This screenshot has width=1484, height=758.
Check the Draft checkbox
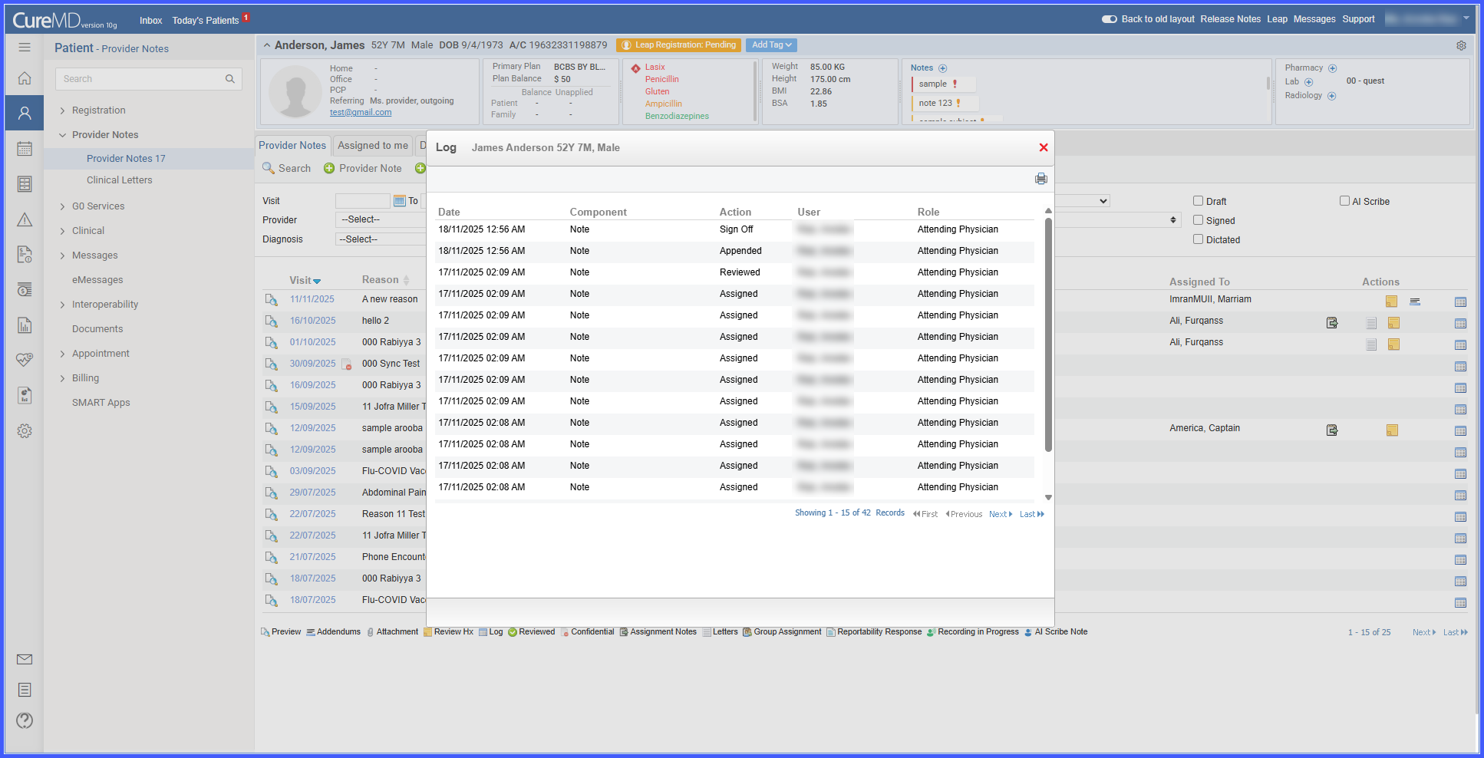pyautogui.click(x=1198, y=201)
